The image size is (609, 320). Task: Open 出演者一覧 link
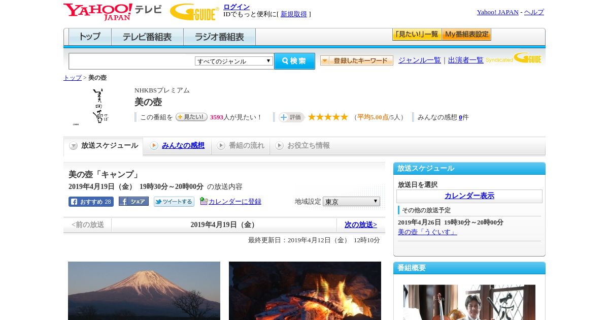(466, 60)
